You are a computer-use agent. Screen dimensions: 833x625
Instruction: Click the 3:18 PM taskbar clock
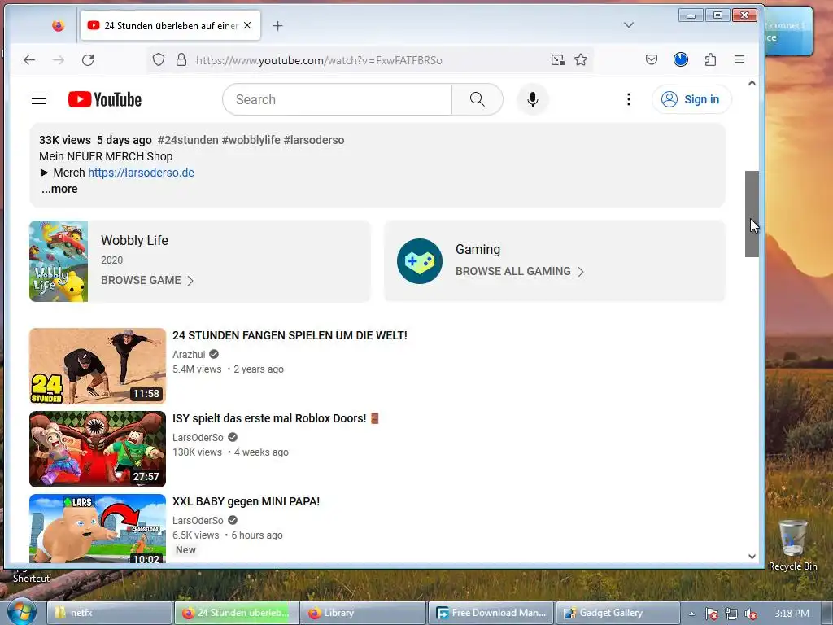[x=792, y=614]
